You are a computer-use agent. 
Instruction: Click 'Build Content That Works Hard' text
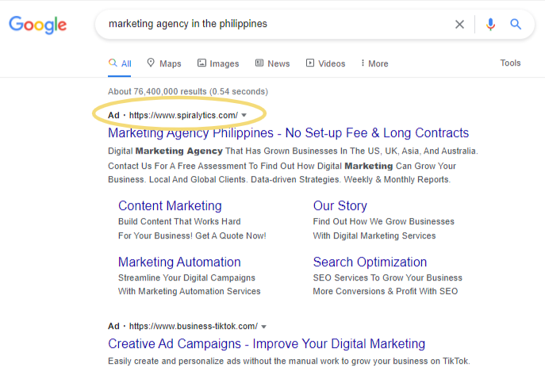click(x=179, y=222)
